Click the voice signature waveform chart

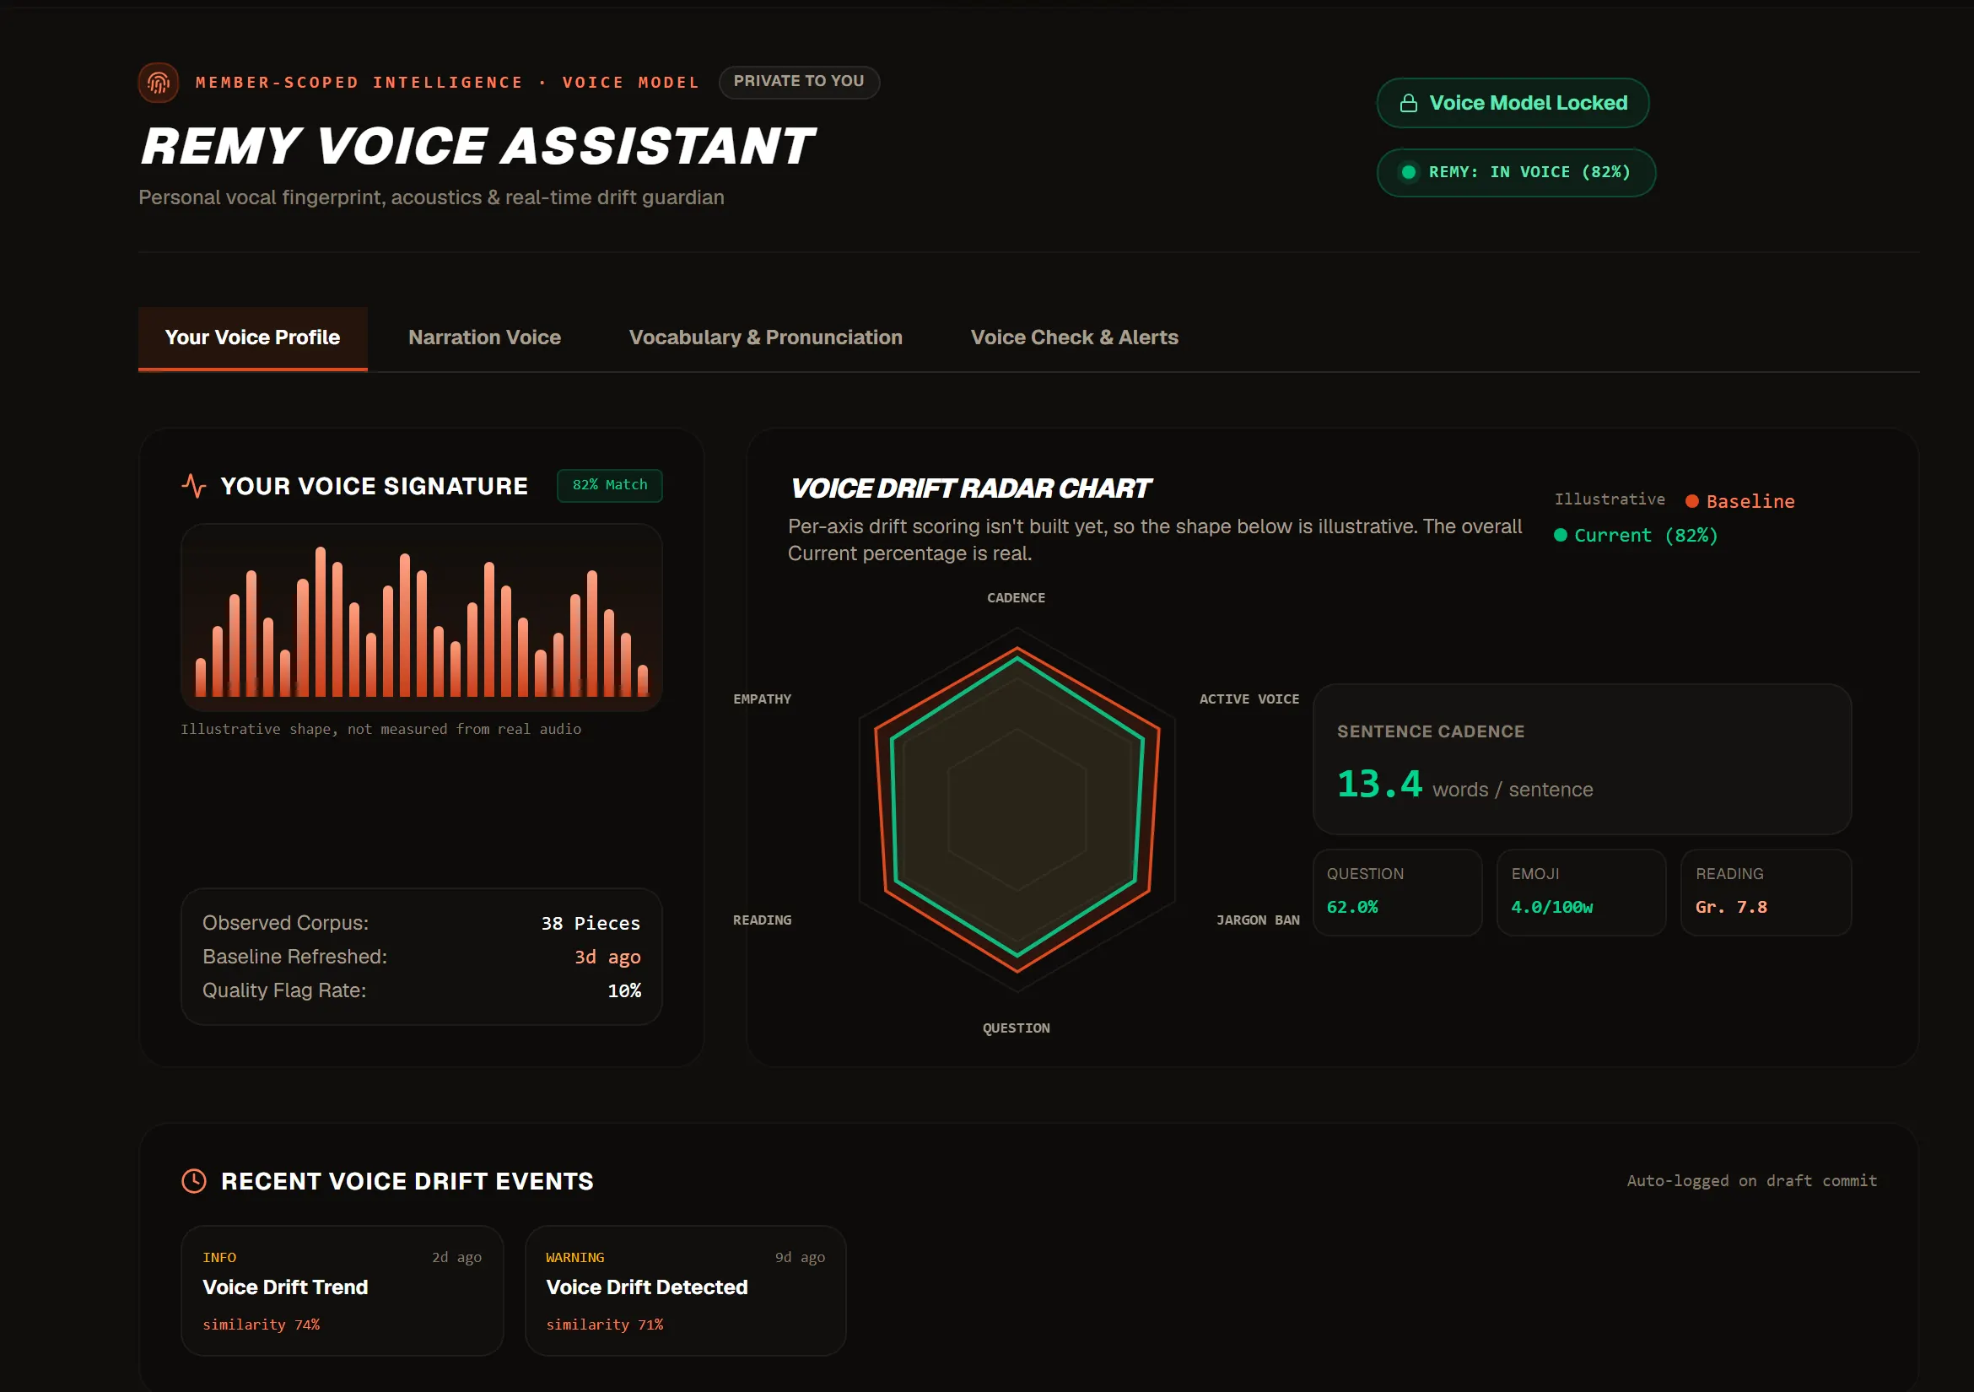click(x=421, y=618)
